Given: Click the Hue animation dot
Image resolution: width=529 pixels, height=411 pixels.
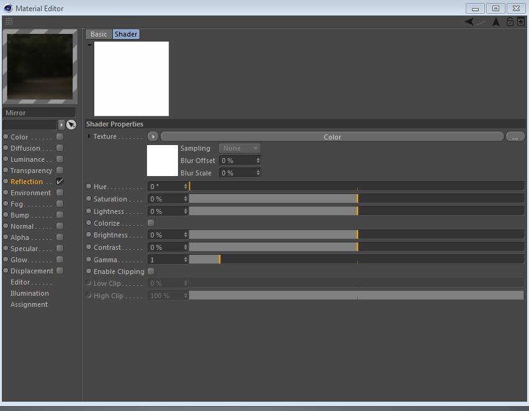Looking at the screenshot, I should coord(89,186).
